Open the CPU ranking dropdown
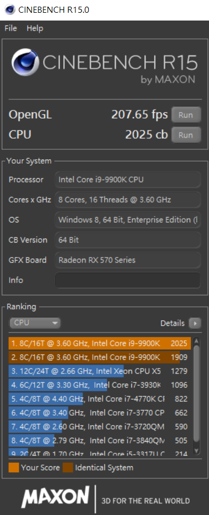 tap(35, 323)
